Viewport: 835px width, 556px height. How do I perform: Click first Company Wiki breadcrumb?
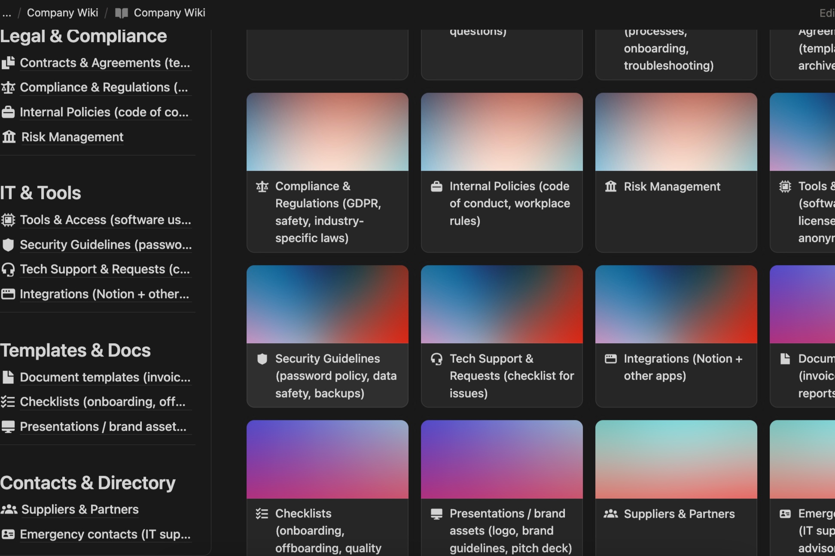point(62,13)
